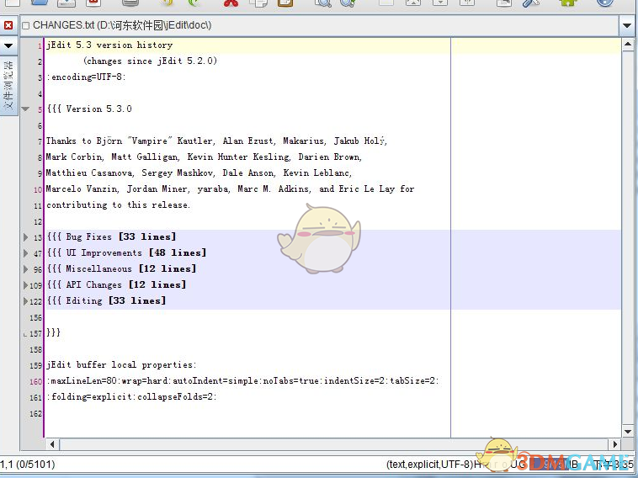This screenshot has height=478, width=638.
Task: Click line "jEdit 5.3 version history"
Action: point(109,45)
